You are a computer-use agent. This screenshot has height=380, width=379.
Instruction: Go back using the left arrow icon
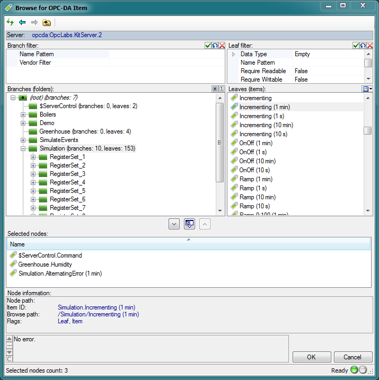click(x=22, y=22)
